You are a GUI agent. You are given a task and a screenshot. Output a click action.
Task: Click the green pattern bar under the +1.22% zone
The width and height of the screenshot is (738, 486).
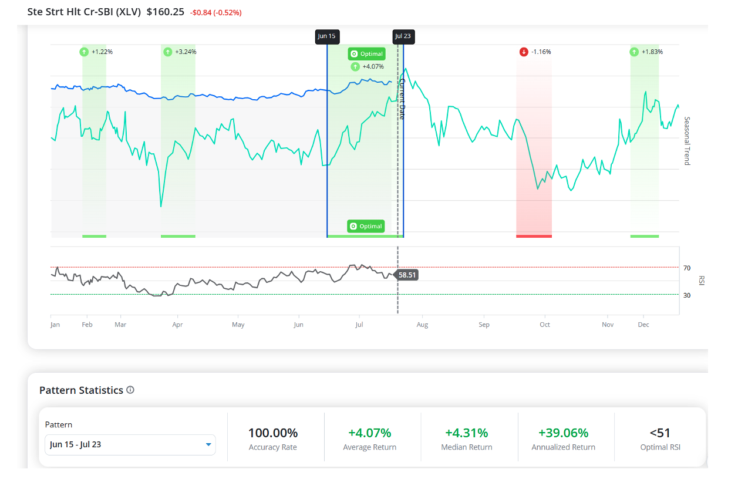tap(95, 236)
